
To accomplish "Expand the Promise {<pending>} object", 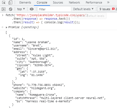I will [x=7, y=27].
